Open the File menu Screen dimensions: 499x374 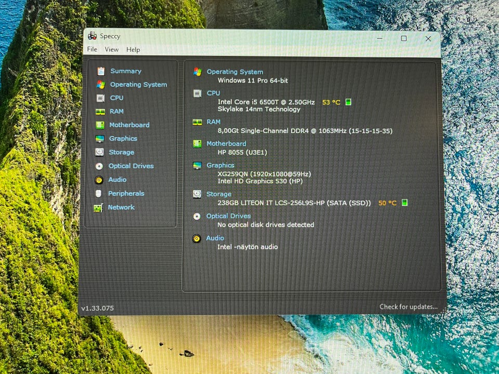pos(92,49)
